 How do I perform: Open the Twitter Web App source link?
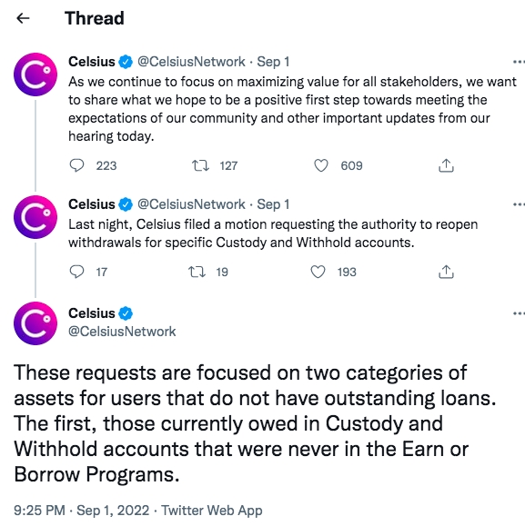[x=212, y=511]
